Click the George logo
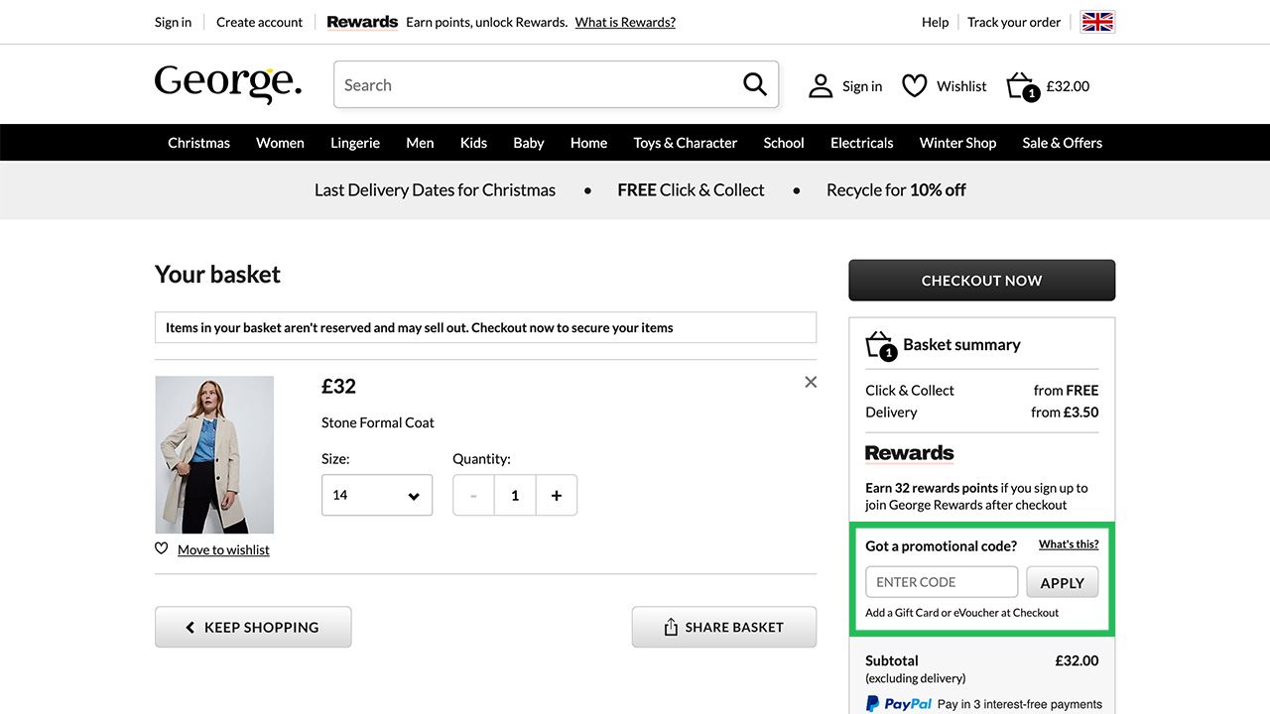Image resolution: width=1270 pixels, height=714 pixels. tap(228, 85)
